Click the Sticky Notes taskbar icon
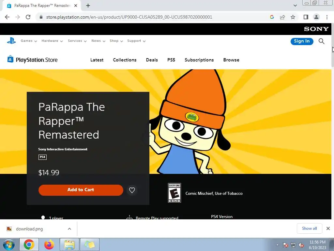Screen dimensions: 334x251 pyautogui.click(x=90, y=244)
